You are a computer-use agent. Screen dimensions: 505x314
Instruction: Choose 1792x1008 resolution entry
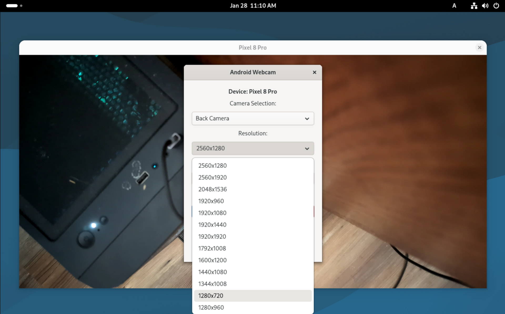click(212, 248)
